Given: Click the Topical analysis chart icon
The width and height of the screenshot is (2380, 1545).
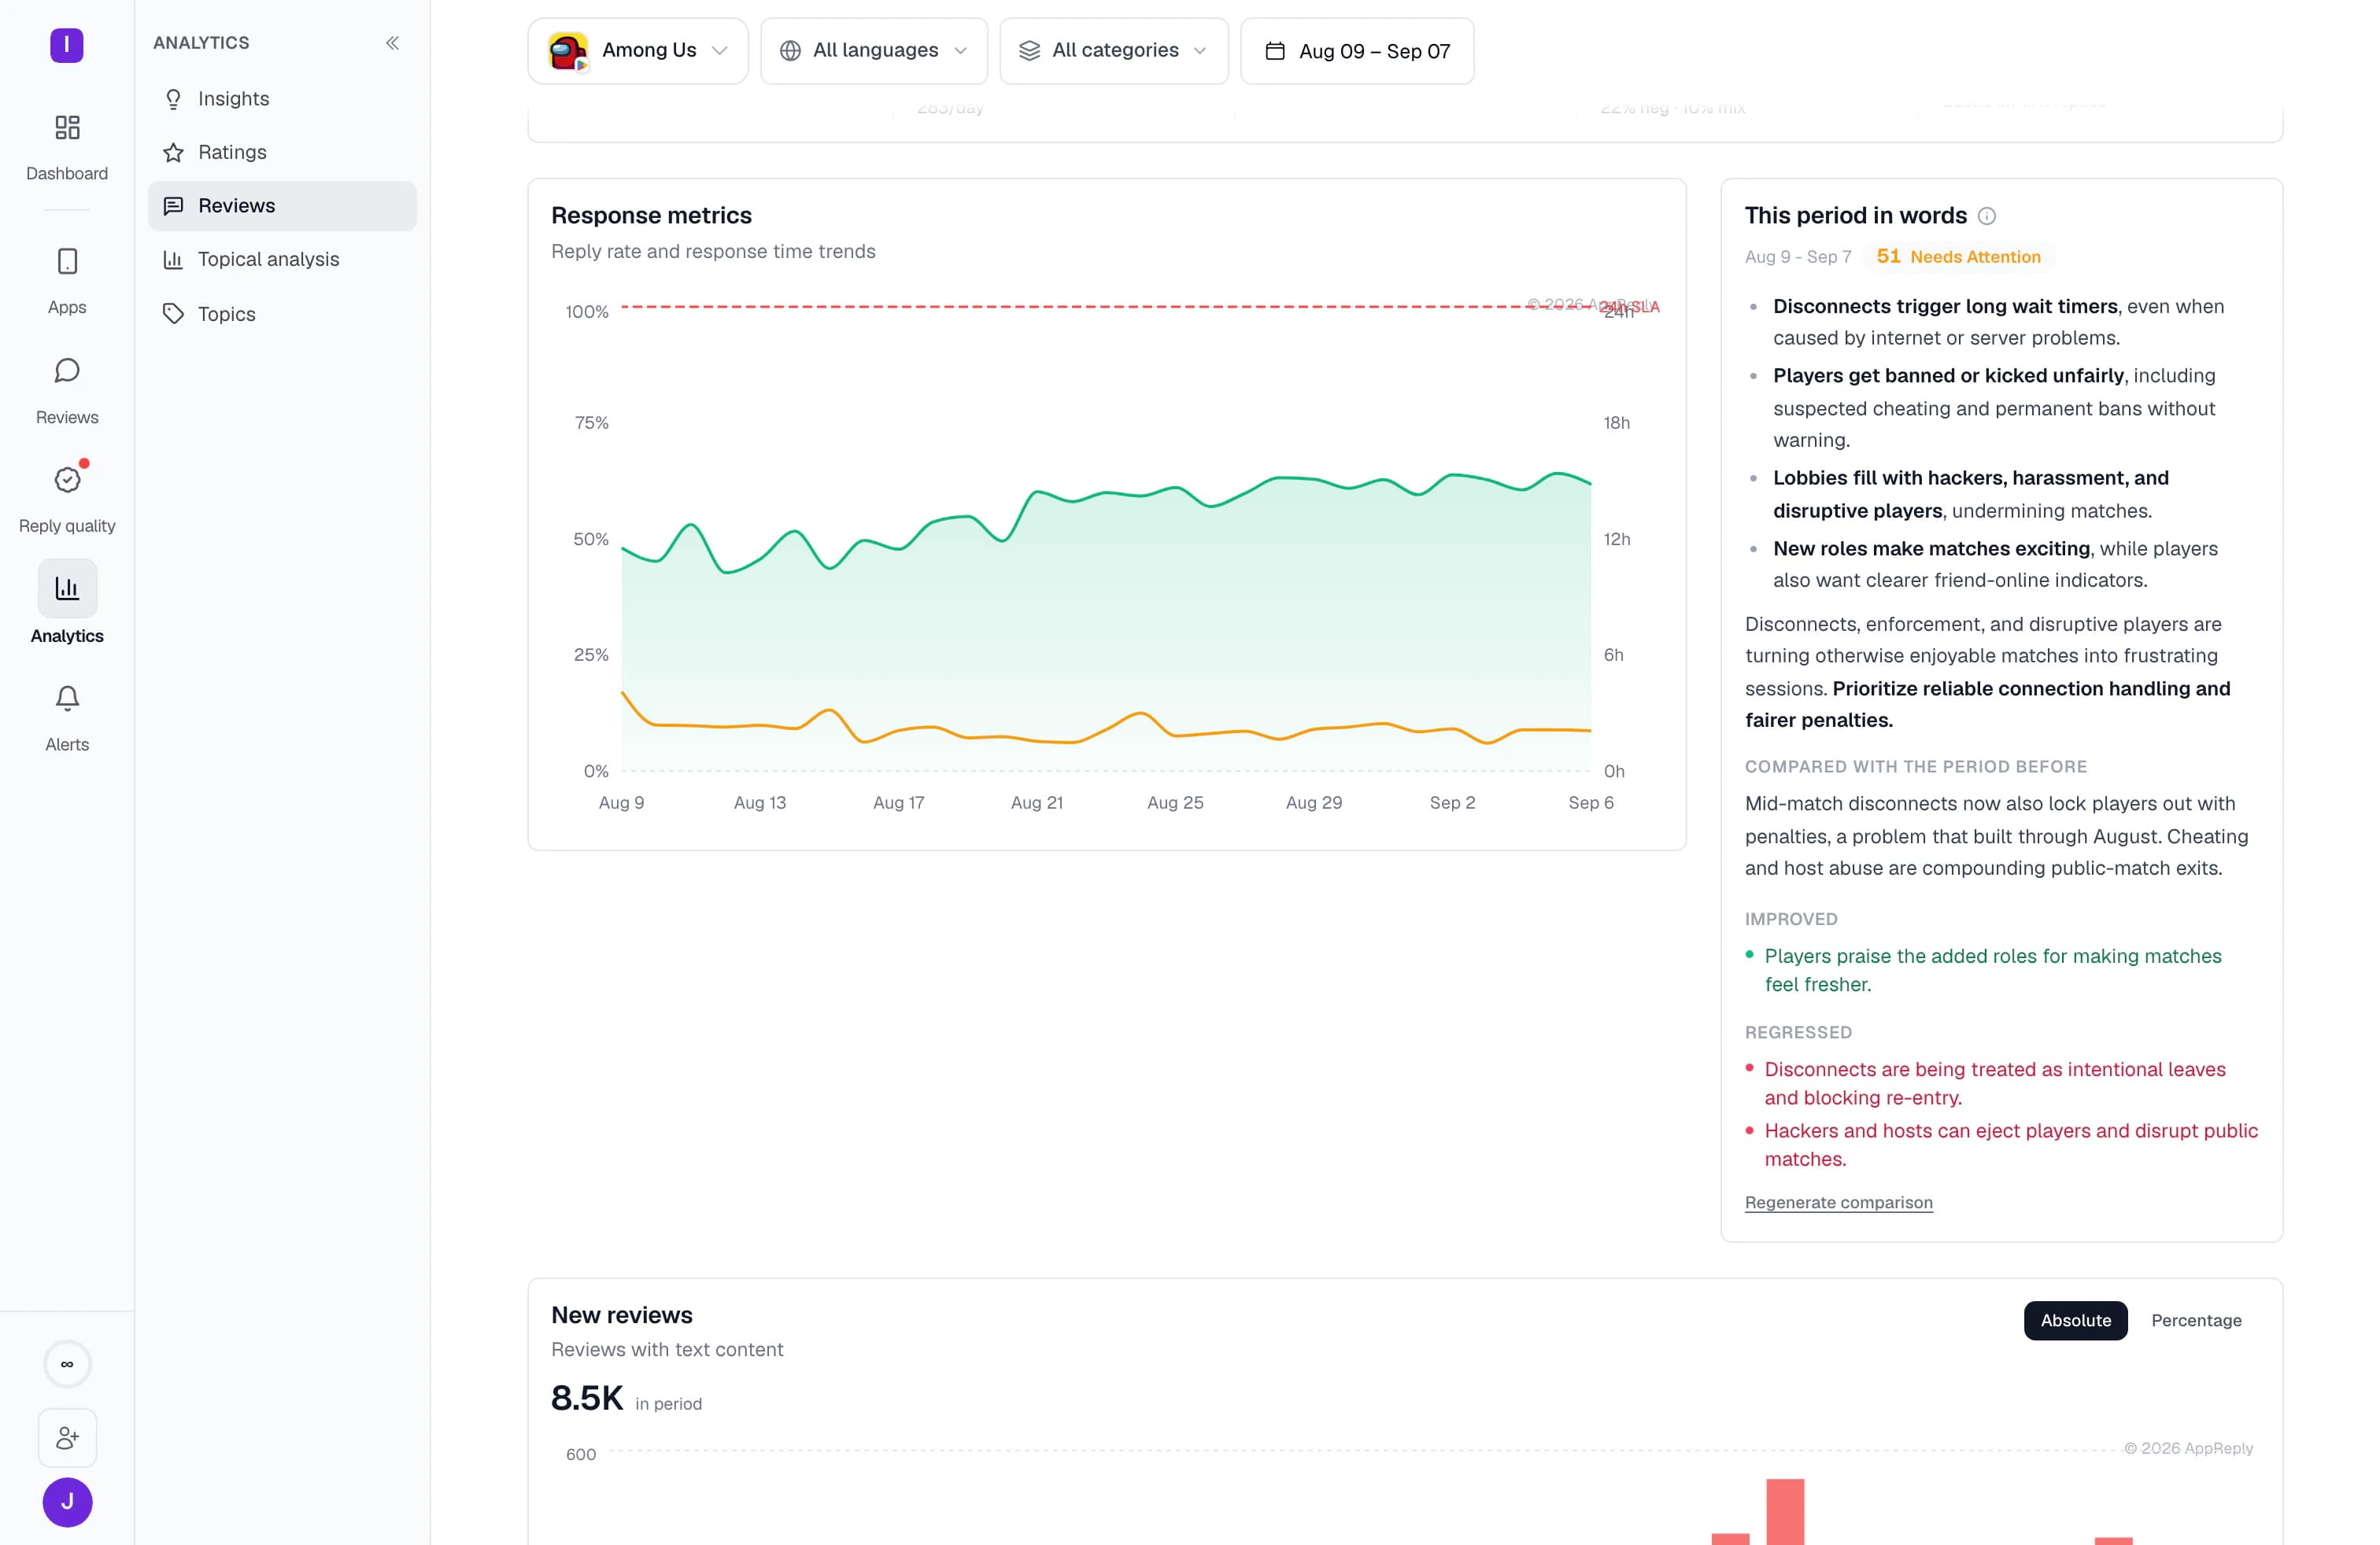Looking at the screenshot, I should (173, 260).
